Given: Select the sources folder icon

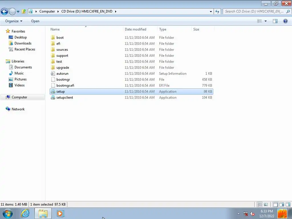Looking at the screenshot, I should coord(53,50).
